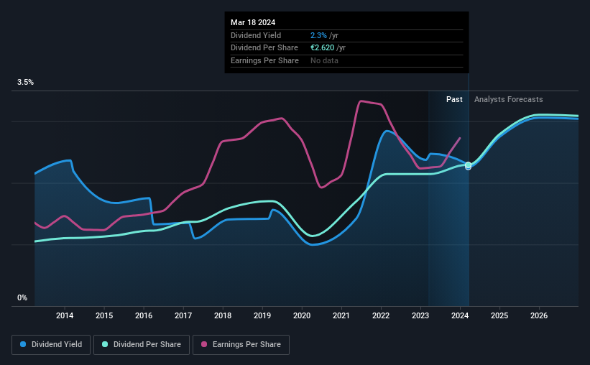Click the tooltip Earnings Per Share row label
The width and height of the screenshot is (590, 365).
(x=264, y=60)
